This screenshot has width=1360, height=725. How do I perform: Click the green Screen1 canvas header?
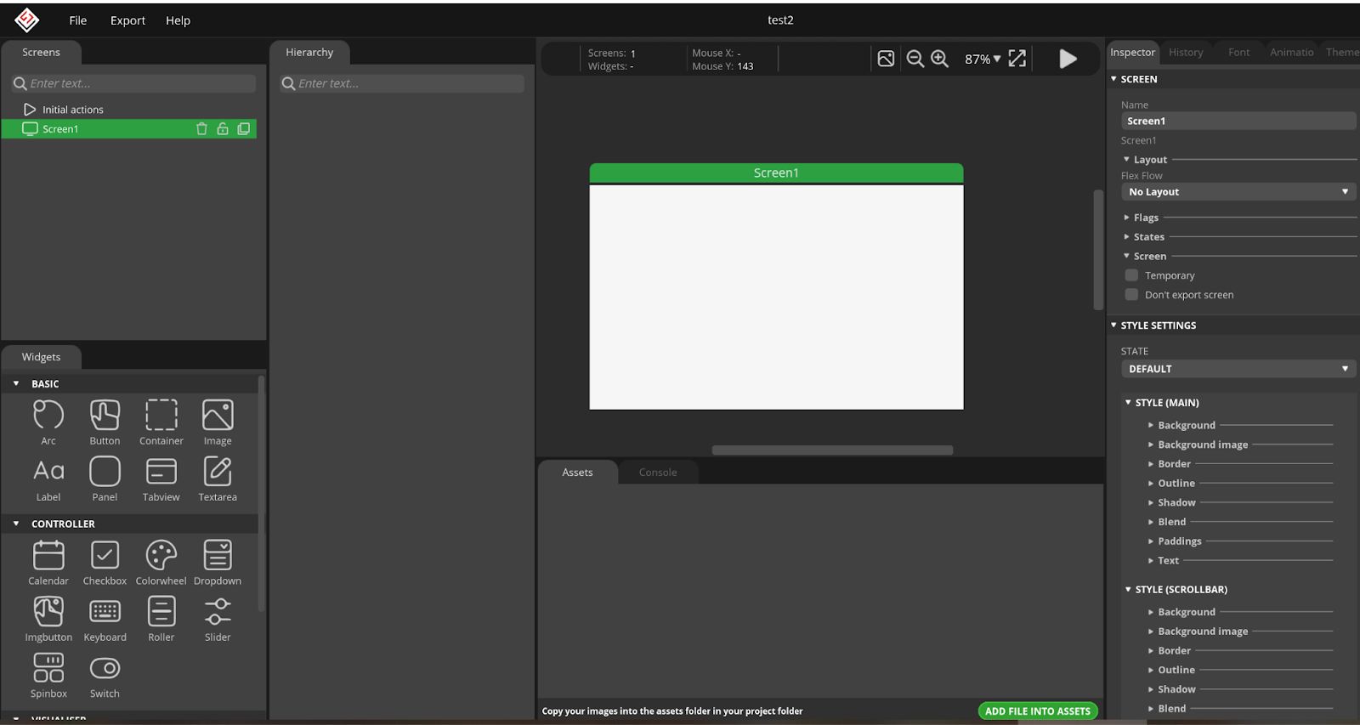tap(776, 173)
